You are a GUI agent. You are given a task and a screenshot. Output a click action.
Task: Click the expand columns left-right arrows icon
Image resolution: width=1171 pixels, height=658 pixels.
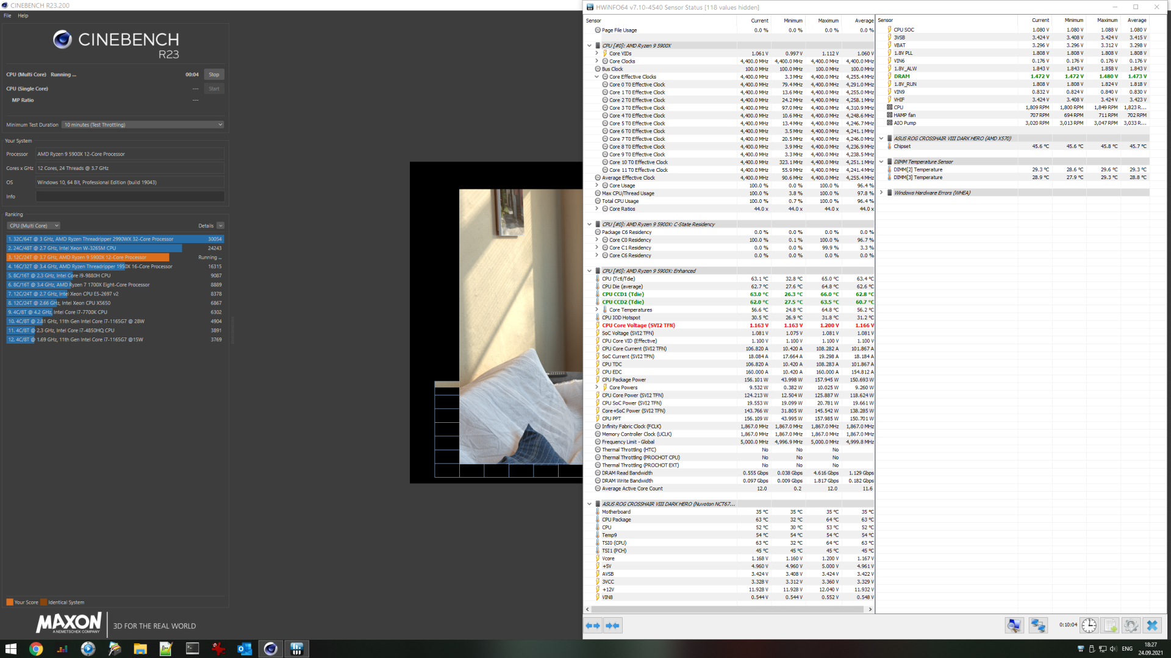pos(592,626)
